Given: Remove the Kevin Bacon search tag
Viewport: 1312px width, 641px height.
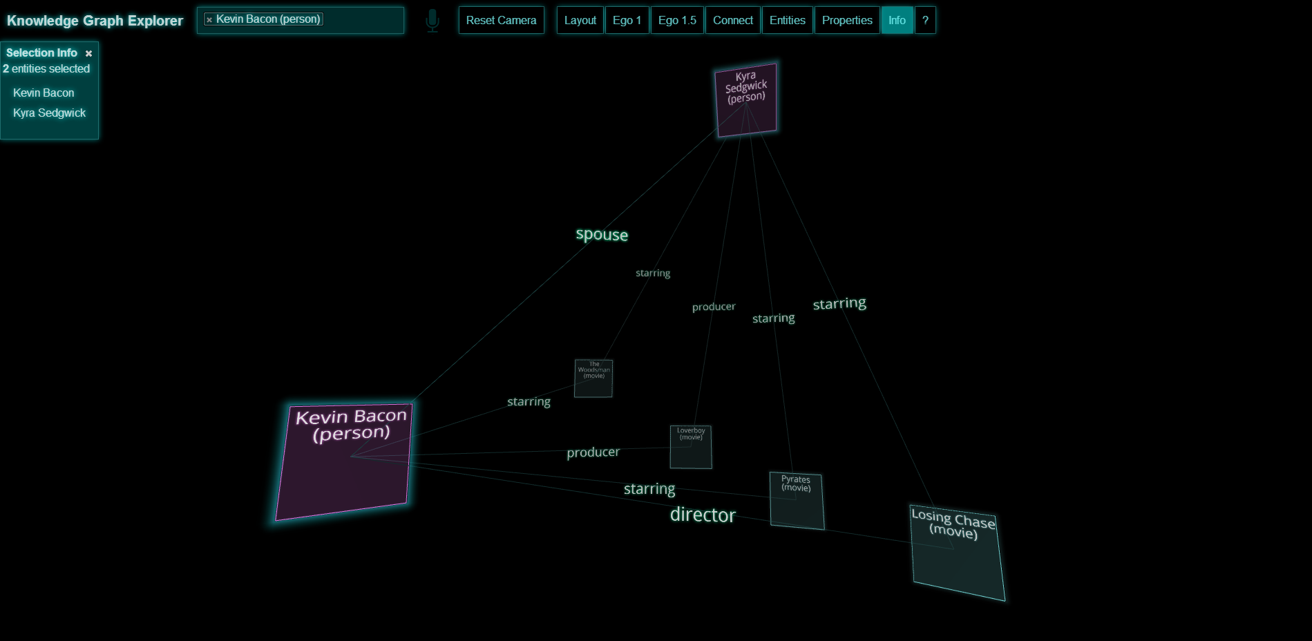Looking at the screenshot, I should 209,20.
